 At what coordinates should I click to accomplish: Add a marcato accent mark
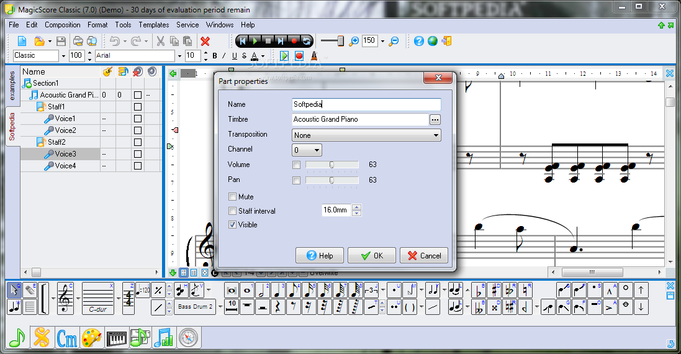coord(610,290)
